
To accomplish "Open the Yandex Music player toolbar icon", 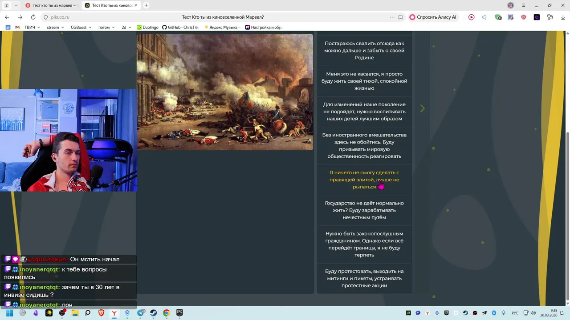I will pos(471,17).
